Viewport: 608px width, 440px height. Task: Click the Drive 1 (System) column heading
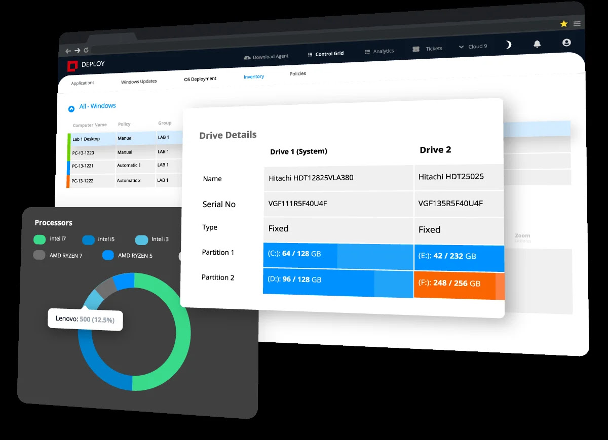(x=299, y=151)
